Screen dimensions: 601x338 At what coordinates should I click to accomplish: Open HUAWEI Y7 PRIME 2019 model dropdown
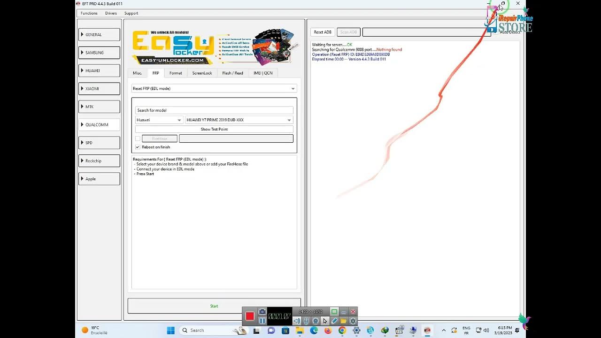(x=239, y=120)
